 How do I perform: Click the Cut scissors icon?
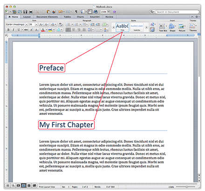click(37, 12)
